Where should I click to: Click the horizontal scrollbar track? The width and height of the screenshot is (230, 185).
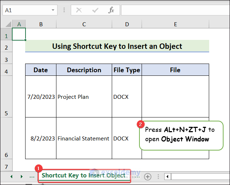point(200,176)
